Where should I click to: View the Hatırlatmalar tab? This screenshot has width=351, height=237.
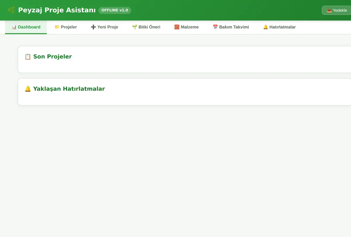coord(279,27)
